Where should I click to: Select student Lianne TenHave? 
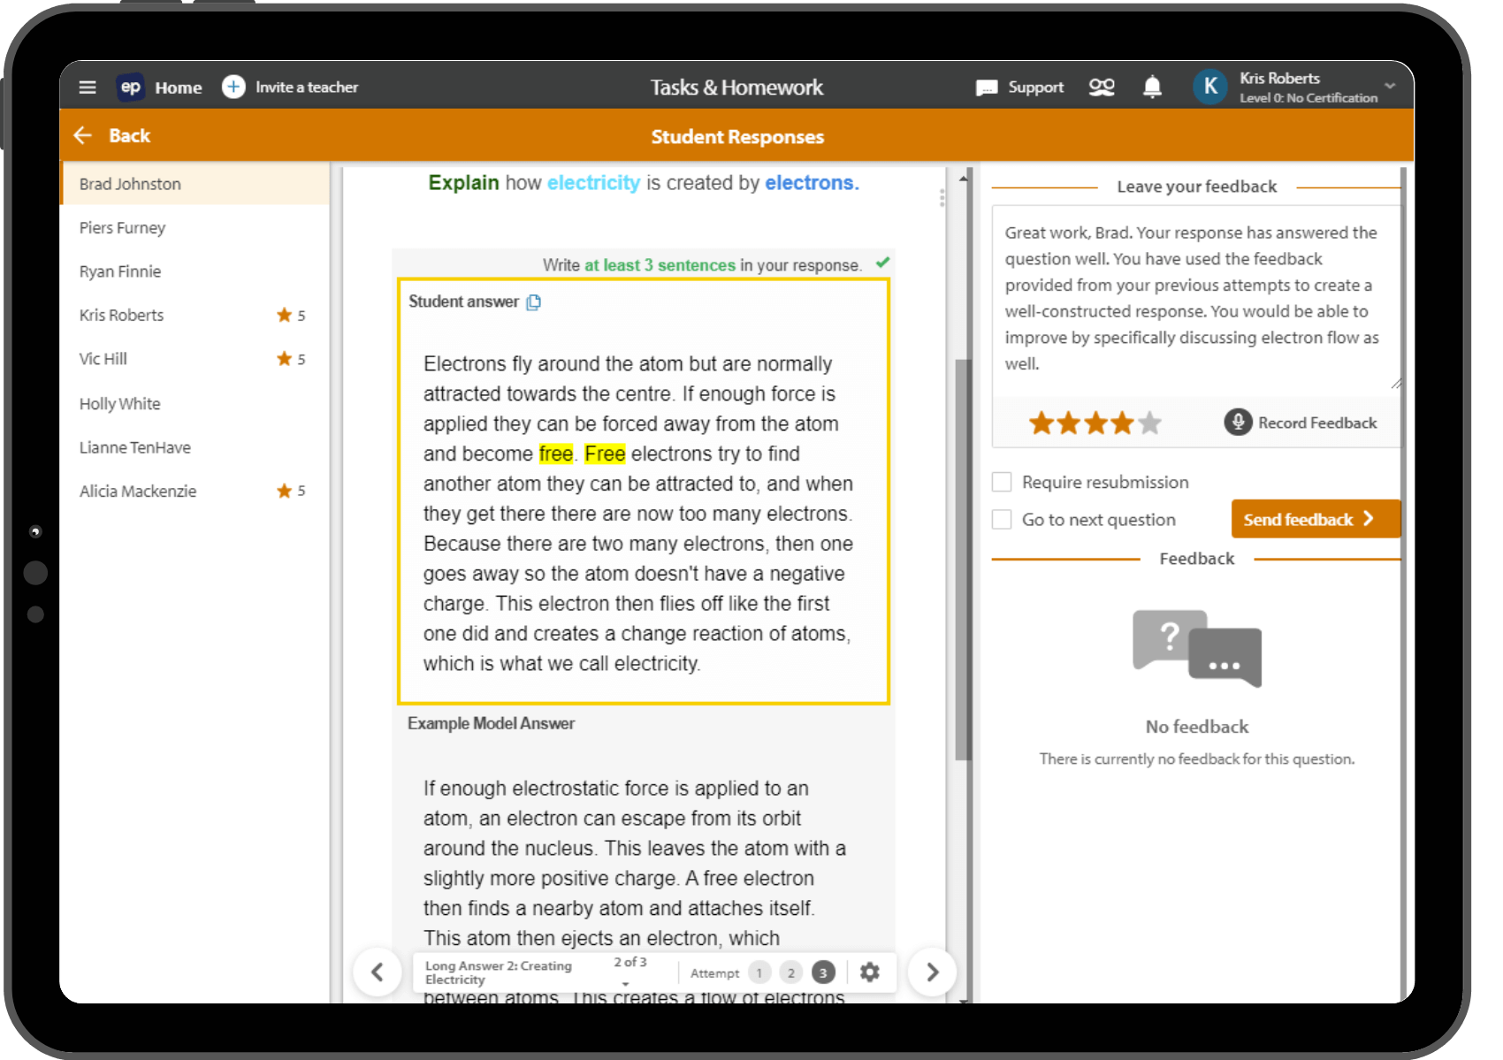(195, 447)
